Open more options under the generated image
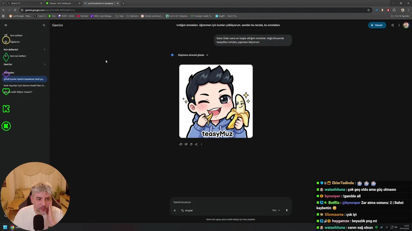Image resolution: width=412 pixels, height=231 pixels. tap(201, 144)
